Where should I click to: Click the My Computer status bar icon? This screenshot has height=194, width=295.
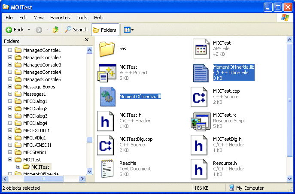click(x=232, y=188)
